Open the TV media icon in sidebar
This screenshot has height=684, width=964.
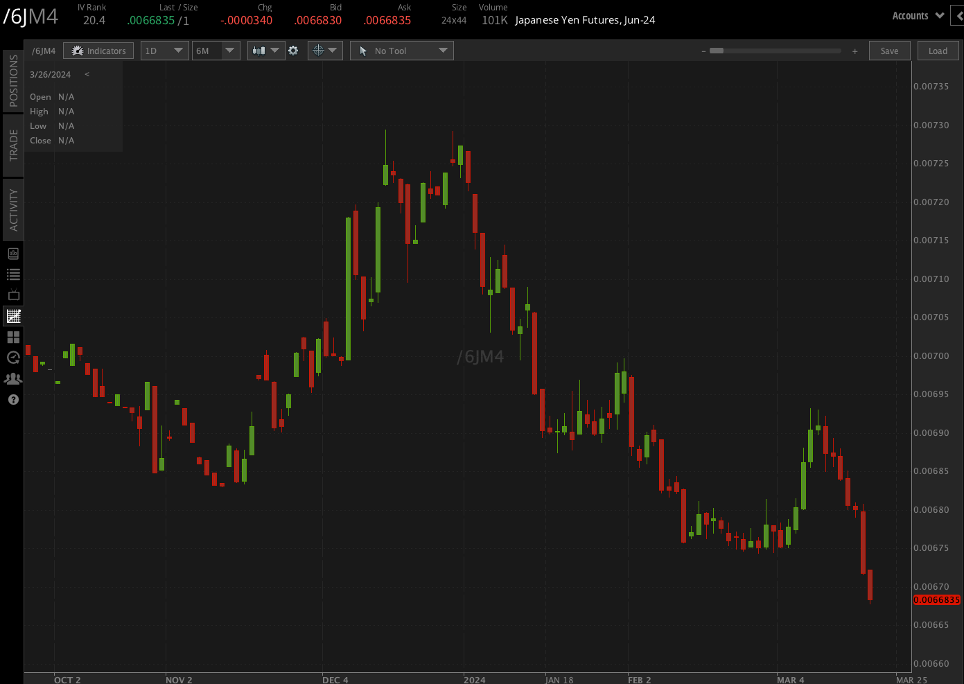coord(13,295)
